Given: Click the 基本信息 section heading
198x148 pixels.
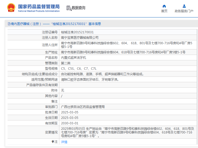Looking at the screenshot, I should 95,24.
